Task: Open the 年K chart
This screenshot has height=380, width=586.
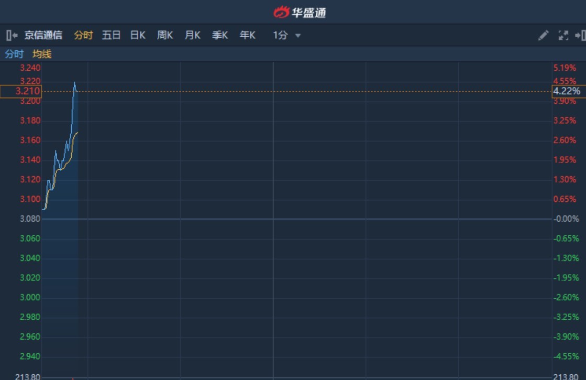Action: 247,35
